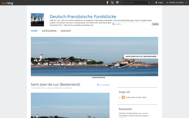Click the magnifier icon in Rechercher bar

click(149, 3)
